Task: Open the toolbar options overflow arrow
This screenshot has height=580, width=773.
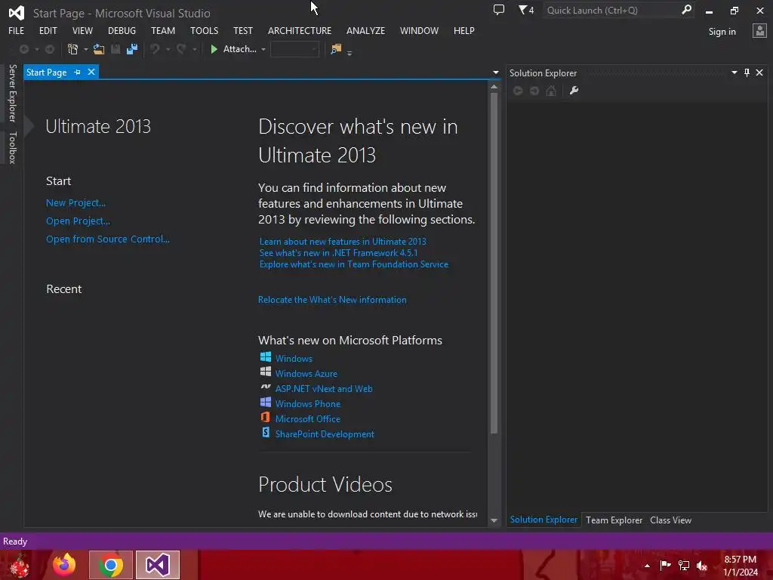Action: [x=350, y=53]
